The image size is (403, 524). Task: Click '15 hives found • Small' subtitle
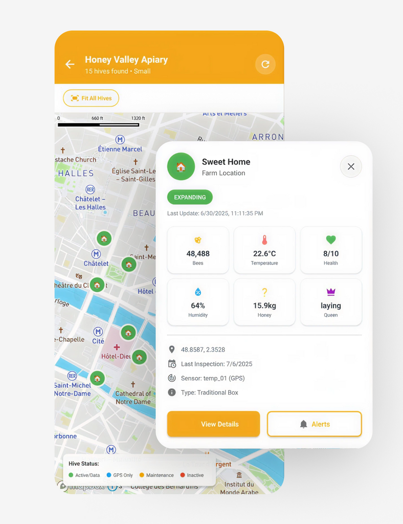click(118, 71)
